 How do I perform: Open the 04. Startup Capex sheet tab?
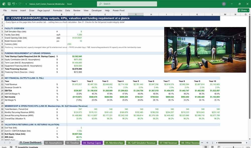[92, 143]
